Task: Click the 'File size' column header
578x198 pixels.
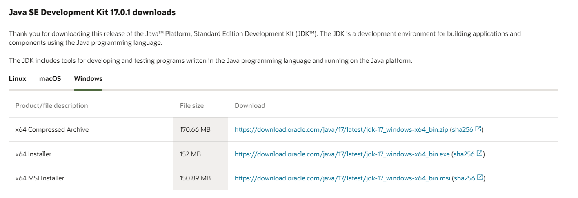Action: pos(192,105)
